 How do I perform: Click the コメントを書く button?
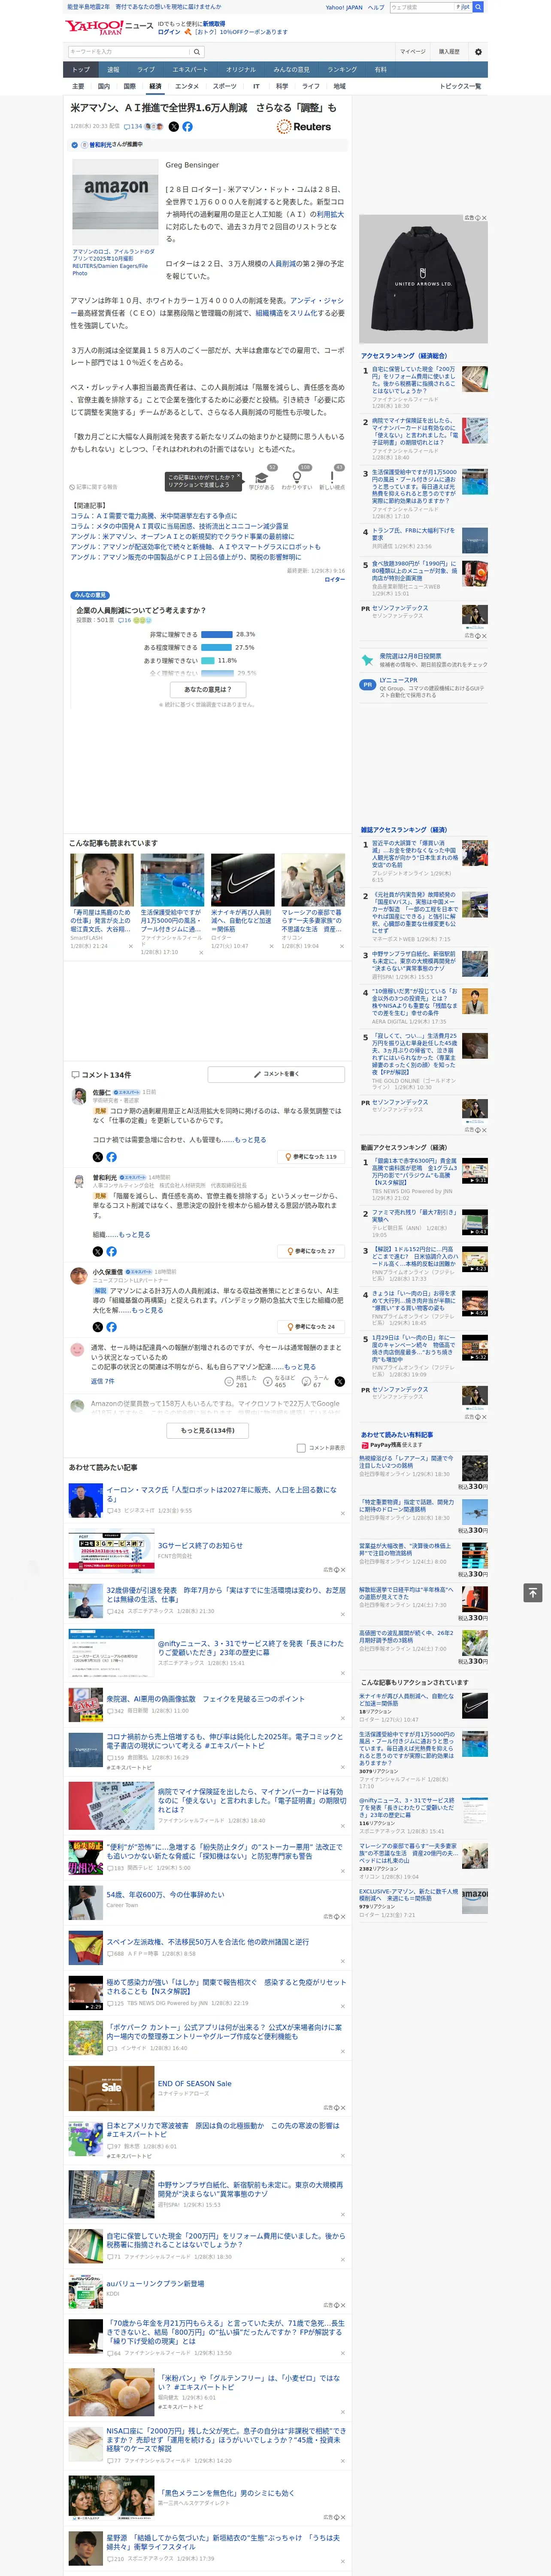coord(276,1074)
